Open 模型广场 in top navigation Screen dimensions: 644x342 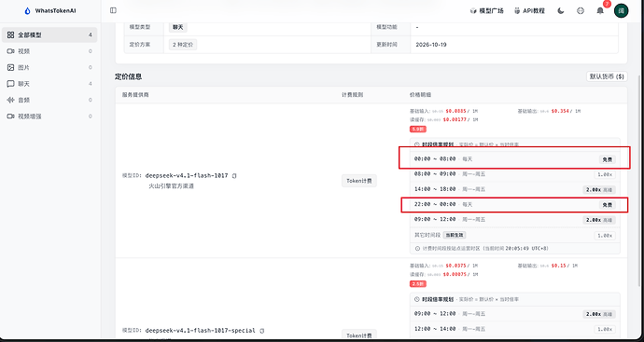click(x=486, y=11)
